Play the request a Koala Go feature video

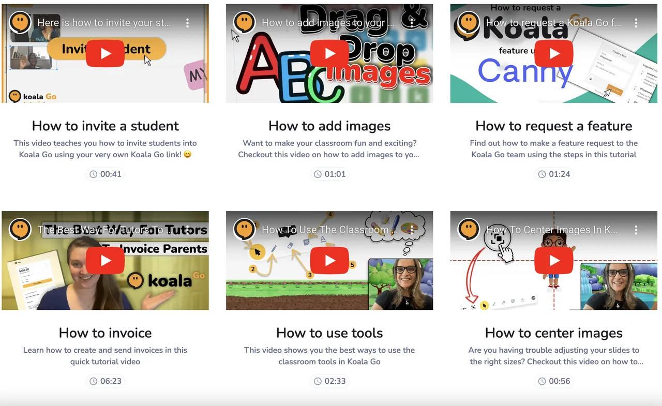click(x=554, y=54)
